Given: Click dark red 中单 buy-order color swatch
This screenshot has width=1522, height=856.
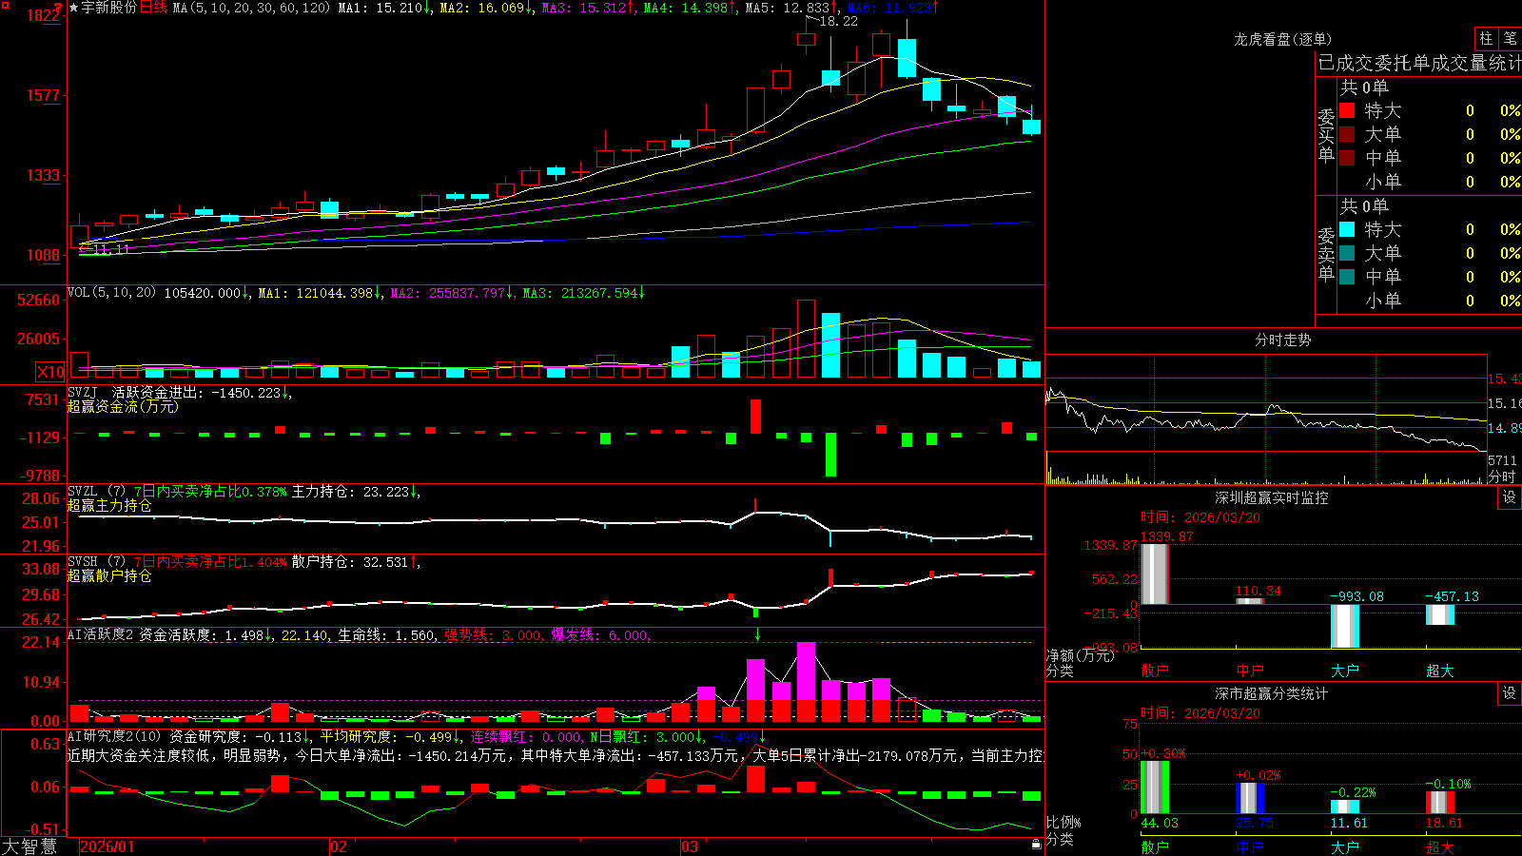Looking at the screenshot, I should coord(1347,157).
